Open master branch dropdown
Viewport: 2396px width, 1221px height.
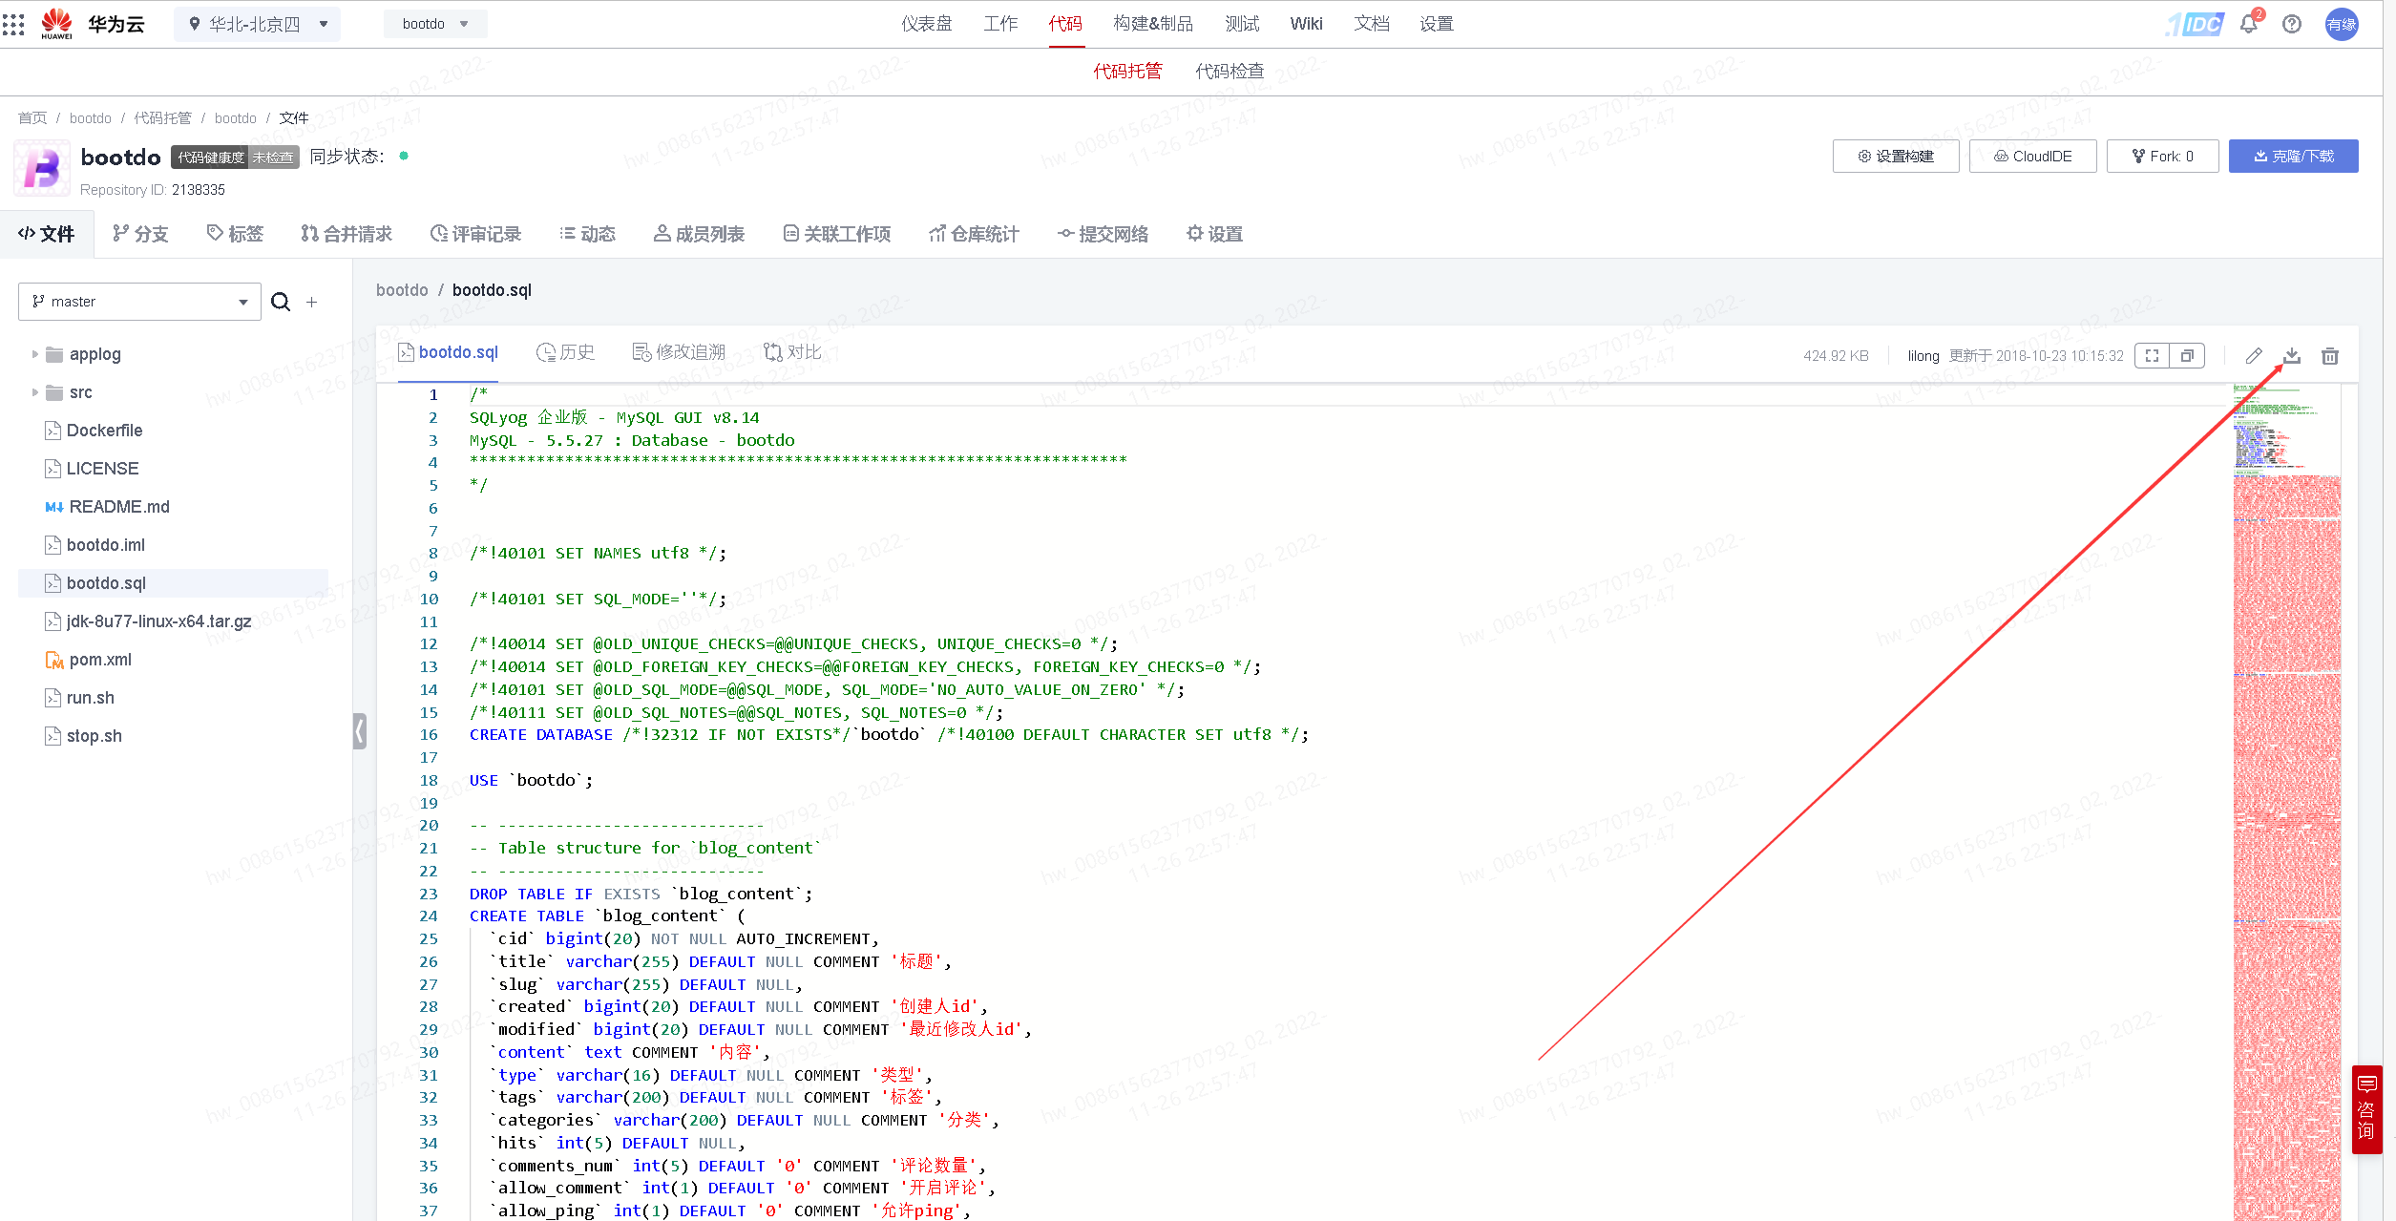tap(139, 302)
